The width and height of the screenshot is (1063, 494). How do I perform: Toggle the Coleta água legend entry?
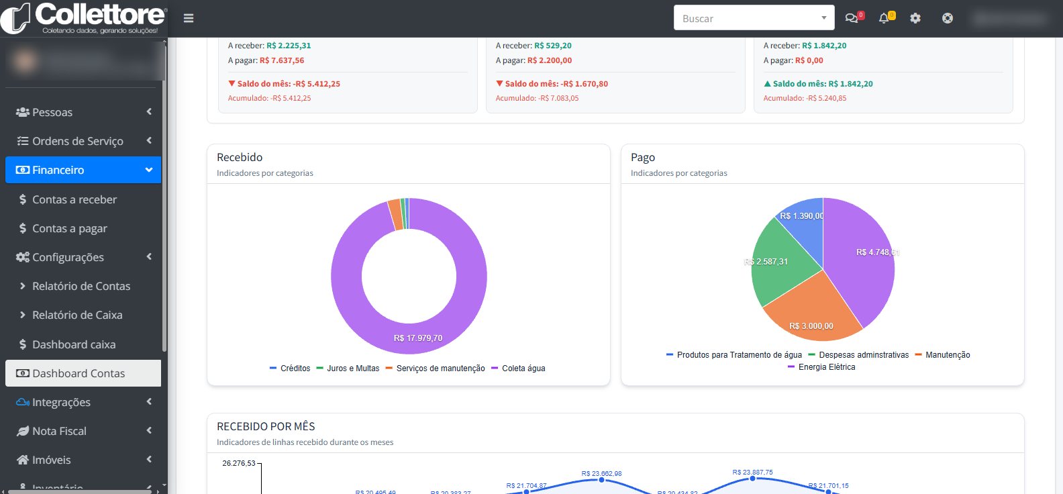[x=518, y=368]
